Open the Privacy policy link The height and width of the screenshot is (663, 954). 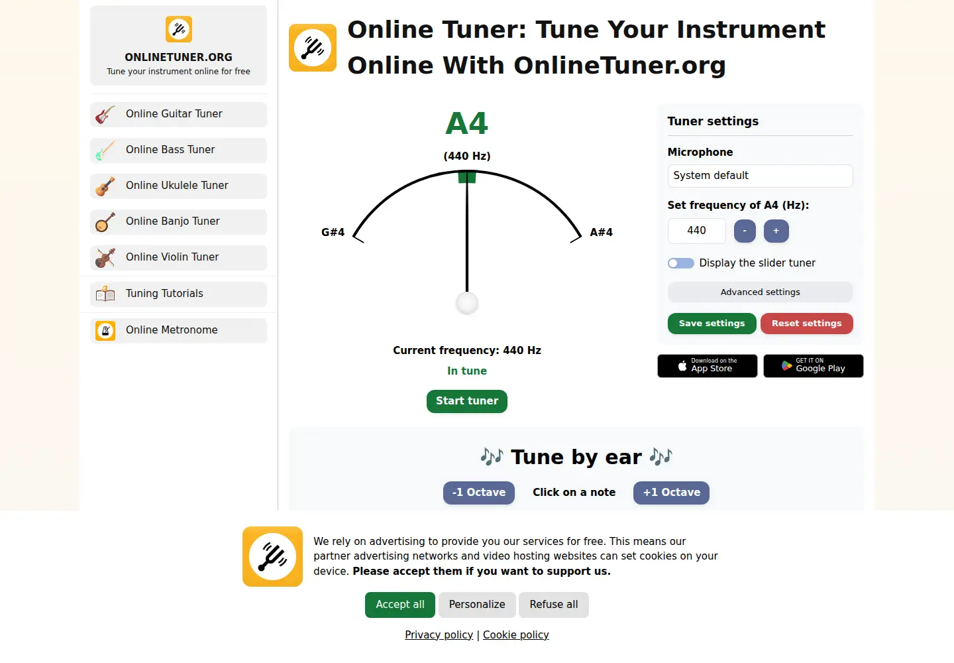439,635
